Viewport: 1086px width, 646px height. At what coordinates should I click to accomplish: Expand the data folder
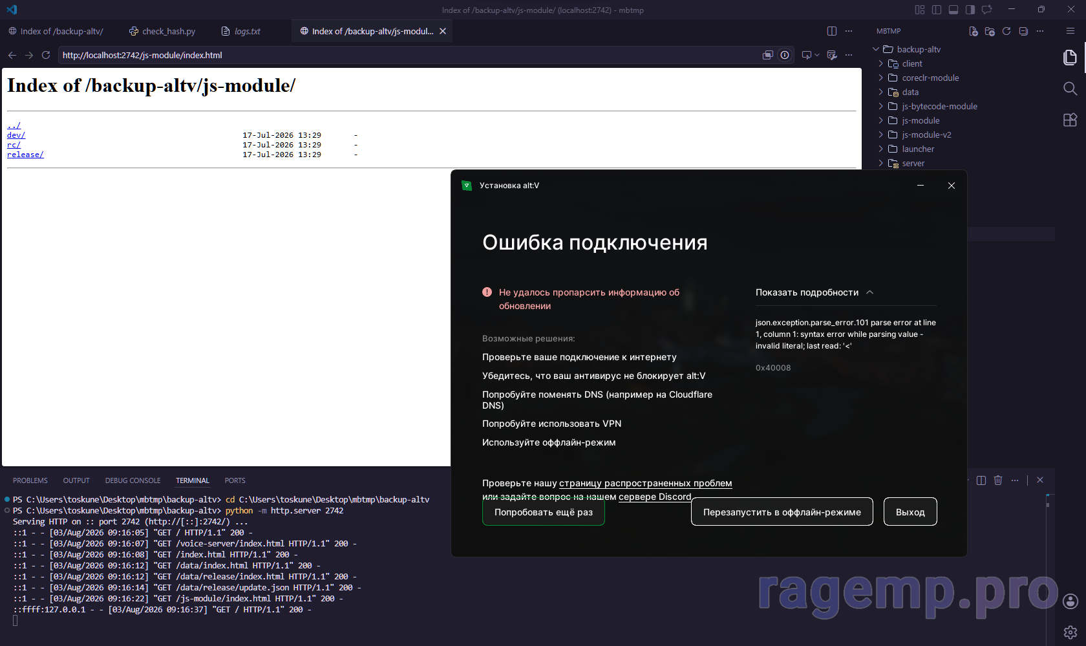click(881, 92)
